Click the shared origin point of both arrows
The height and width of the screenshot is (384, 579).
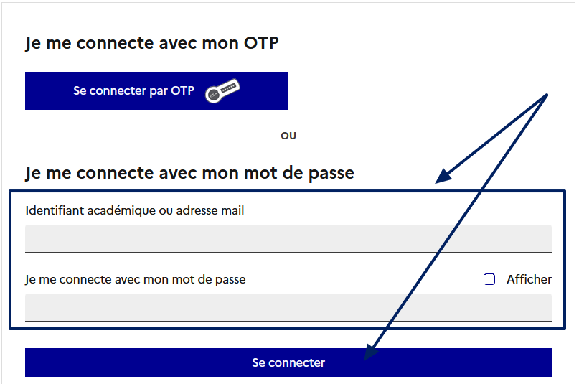coord(547,95)
